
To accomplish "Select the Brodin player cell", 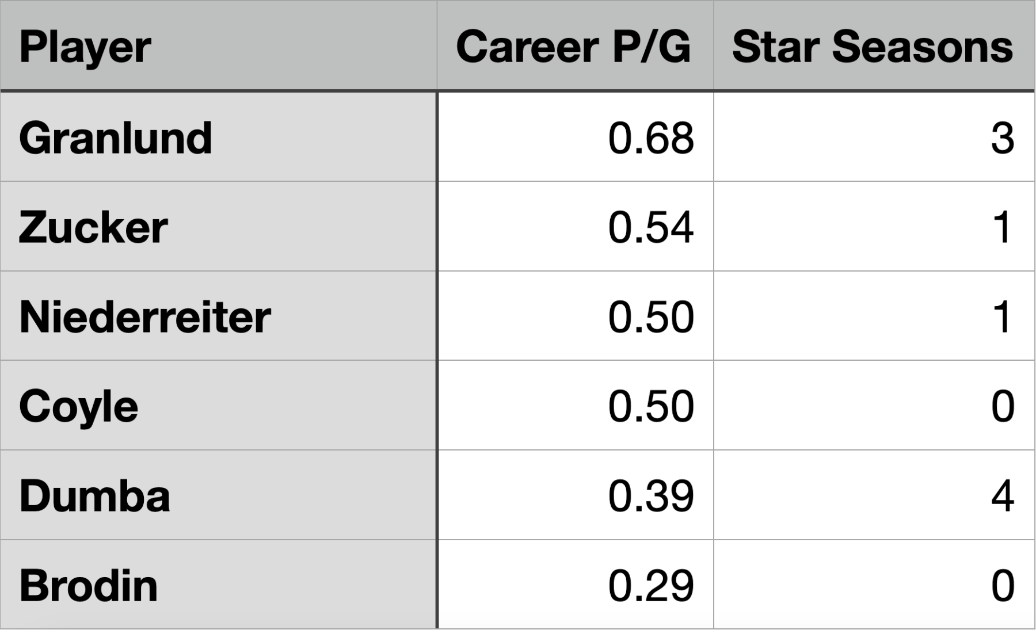I will [89, 586].
